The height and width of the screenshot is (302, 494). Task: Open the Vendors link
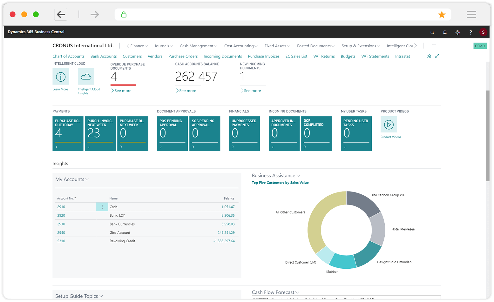155,56
